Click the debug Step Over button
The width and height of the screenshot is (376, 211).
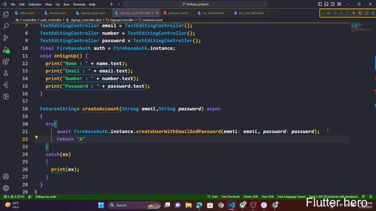pos(335,13)
